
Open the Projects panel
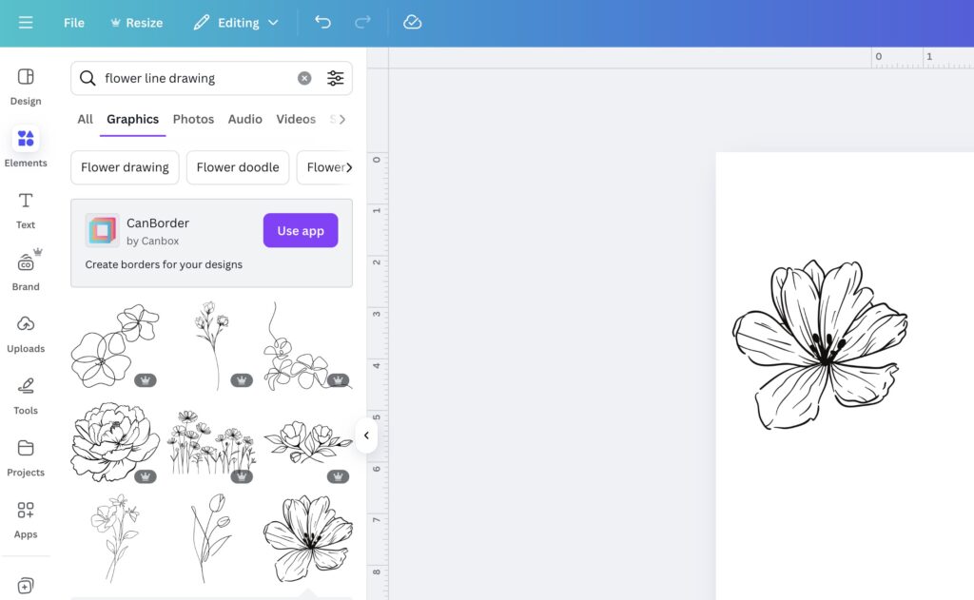(x=26, y=455)
